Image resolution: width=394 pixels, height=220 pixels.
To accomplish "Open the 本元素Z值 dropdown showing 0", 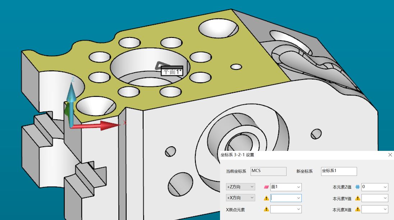I will [385, 187].
